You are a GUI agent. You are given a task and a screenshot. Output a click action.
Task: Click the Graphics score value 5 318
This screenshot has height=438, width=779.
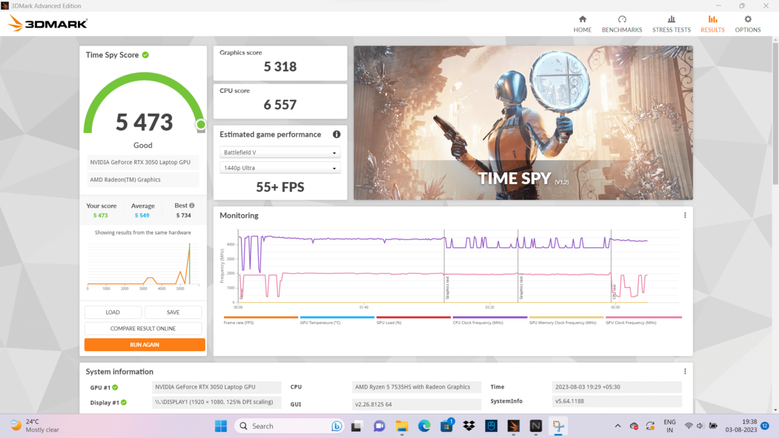280,67
